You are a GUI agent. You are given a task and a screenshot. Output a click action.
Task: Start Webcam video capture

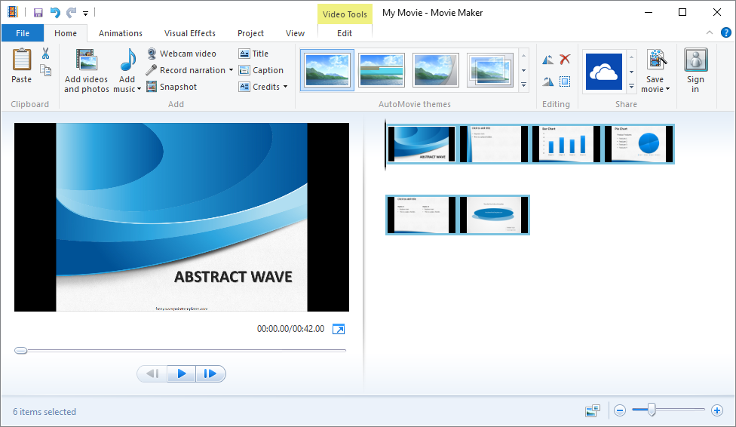182,54
